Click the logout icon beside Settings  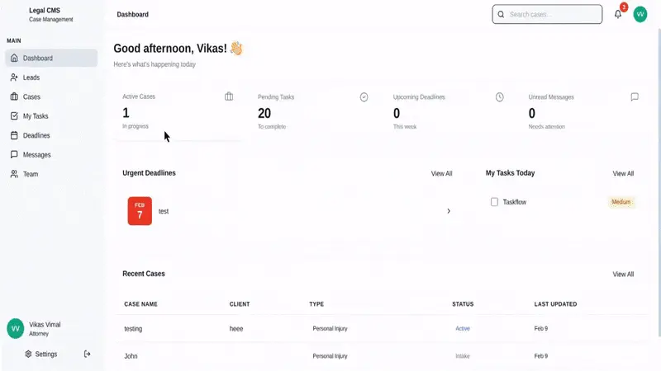(x=88, y=354)
